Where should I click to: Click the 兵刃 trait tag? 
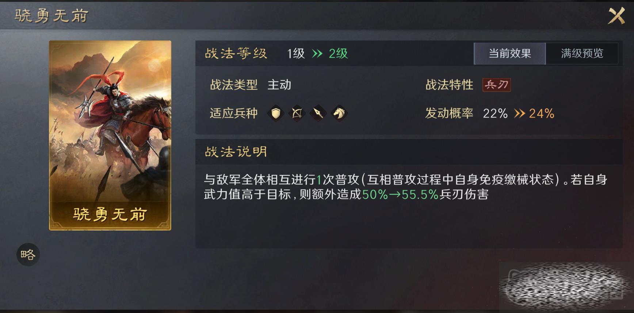[x=496, y=85]
